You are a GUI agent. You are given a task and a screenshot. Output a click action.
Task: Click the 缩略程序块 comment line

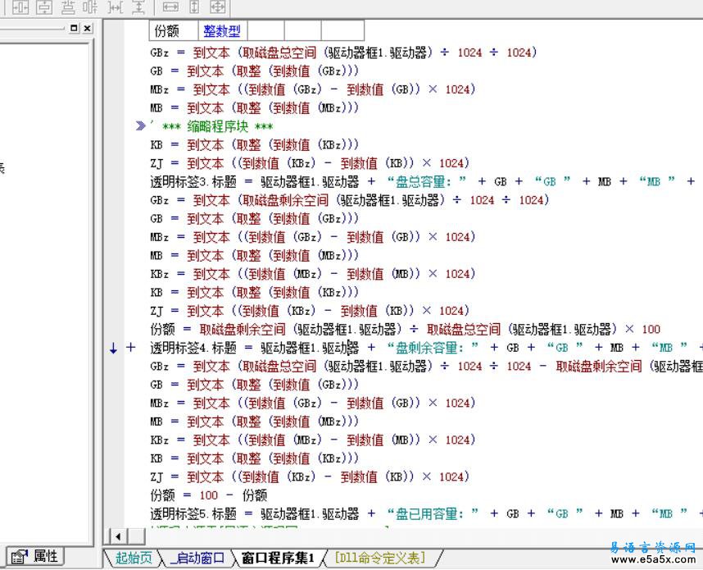point(211,126)
